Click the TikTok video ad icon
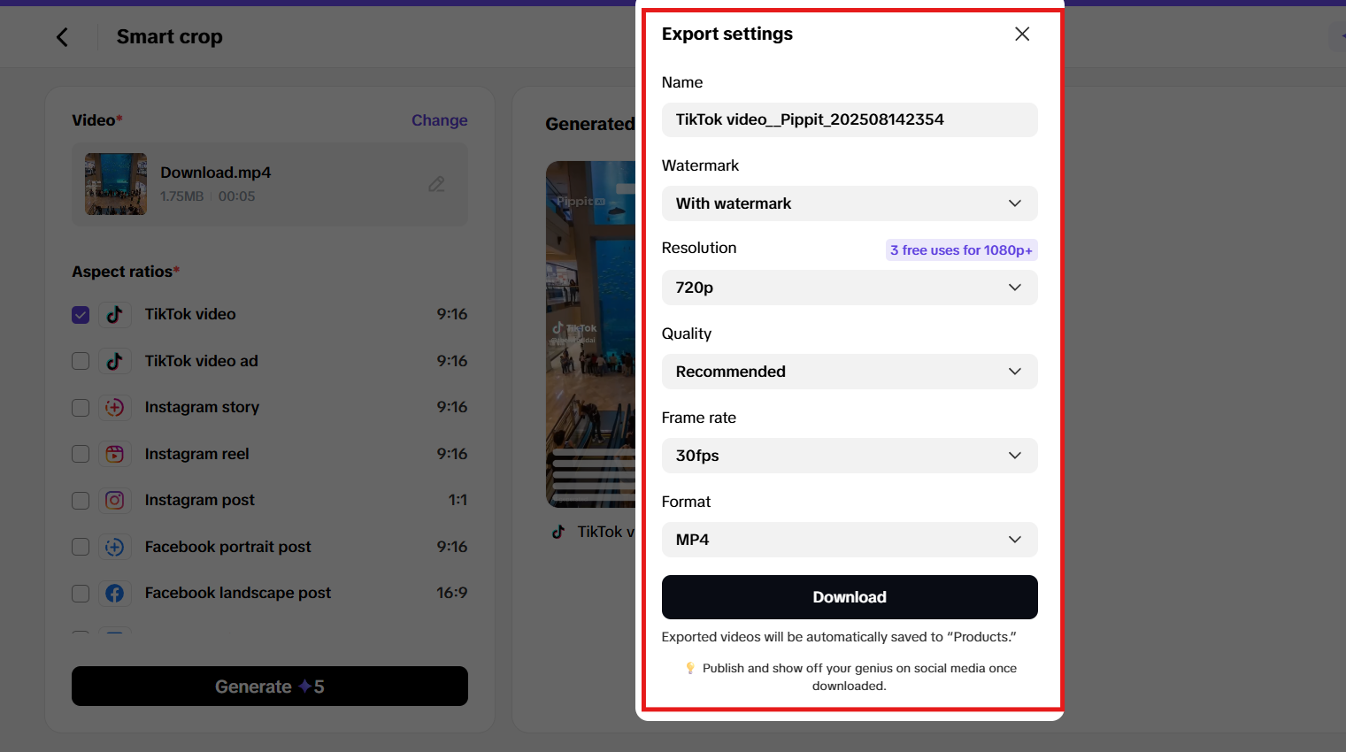This screenshot has height=752, width=1346. coord(115,361)
